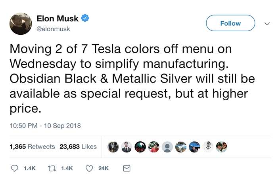Open the Elon Musk display name link
The width and height of the screenshot is (280, 186).
tap(58, 19)
